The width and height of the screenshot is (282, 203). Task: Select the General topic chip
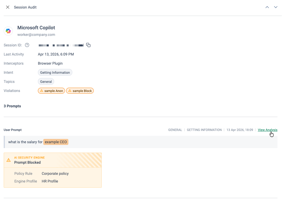(x=46, y=82)
